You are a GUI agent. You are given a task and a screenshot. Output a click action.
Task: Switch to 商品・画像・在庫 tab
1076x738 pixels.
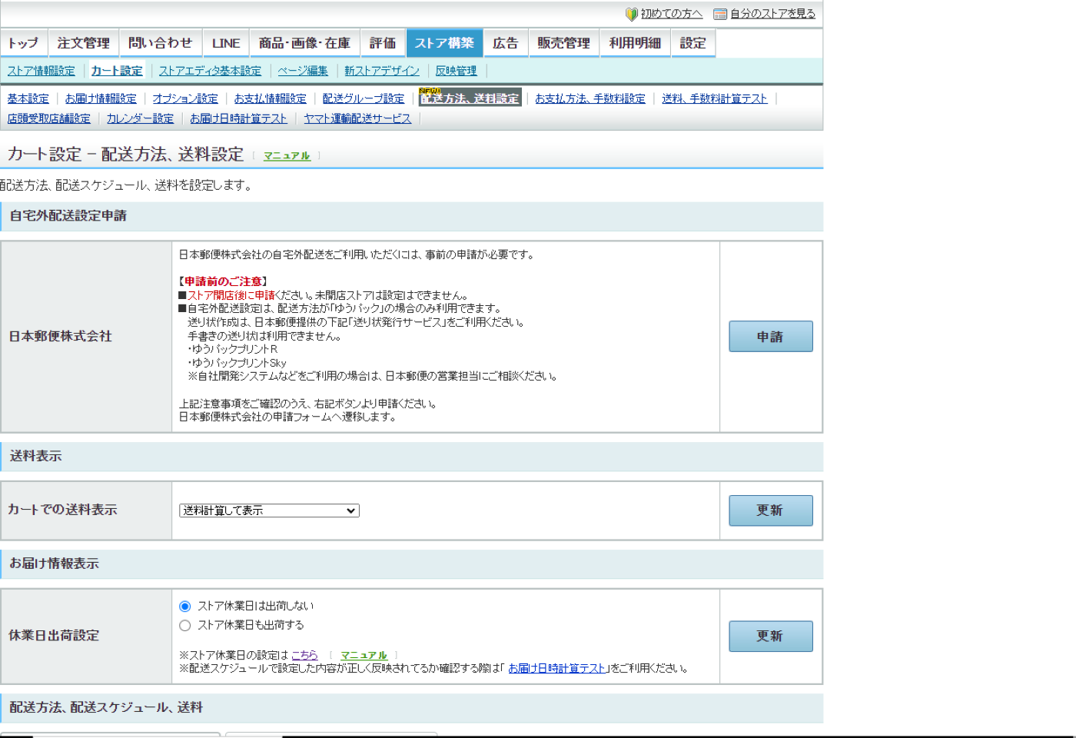[x=304, y=43]
